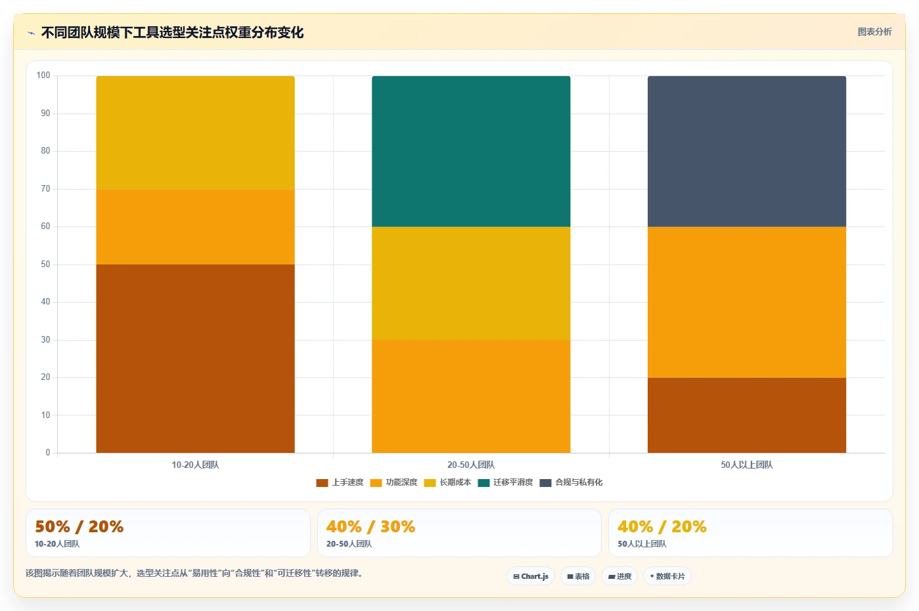This screenshot has width=919, height=611.
Task: Click the 合规与私有化 segment in 50人以上团队 bar
Action: tap(747, 152)
